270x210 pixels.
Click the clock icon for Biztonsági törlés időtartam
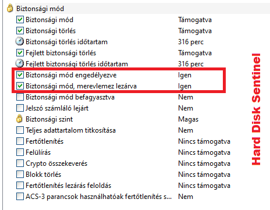pyautogui.click(x=20, y=42)
